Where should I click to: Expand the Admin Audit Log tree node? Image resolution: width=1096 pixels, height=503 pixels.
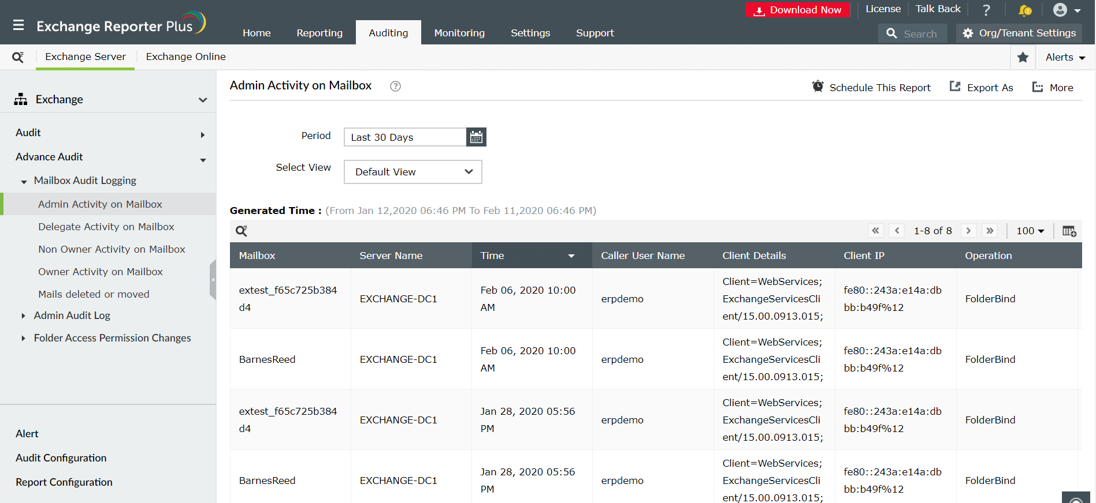tap(23, 316)
